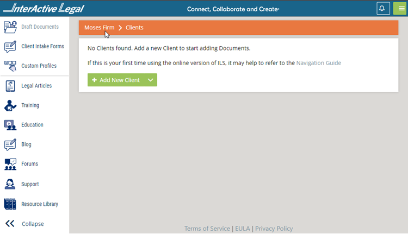Open the Education icon
This screenshot has height=234, width=408.
point(10,125)
